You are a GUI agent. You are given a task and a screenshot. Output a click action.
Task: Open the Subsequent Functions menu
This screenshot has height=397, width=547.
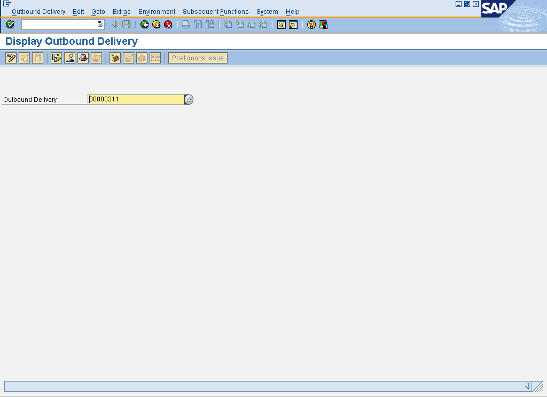pyautogui.click(x=216, y=12)
